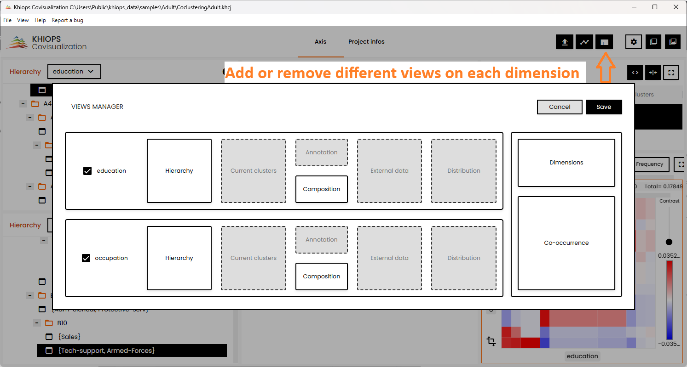The image size is (687, 367).
Task: Click Save in the Views Manager
Action: pyautogui.click(x=604, y=107)
